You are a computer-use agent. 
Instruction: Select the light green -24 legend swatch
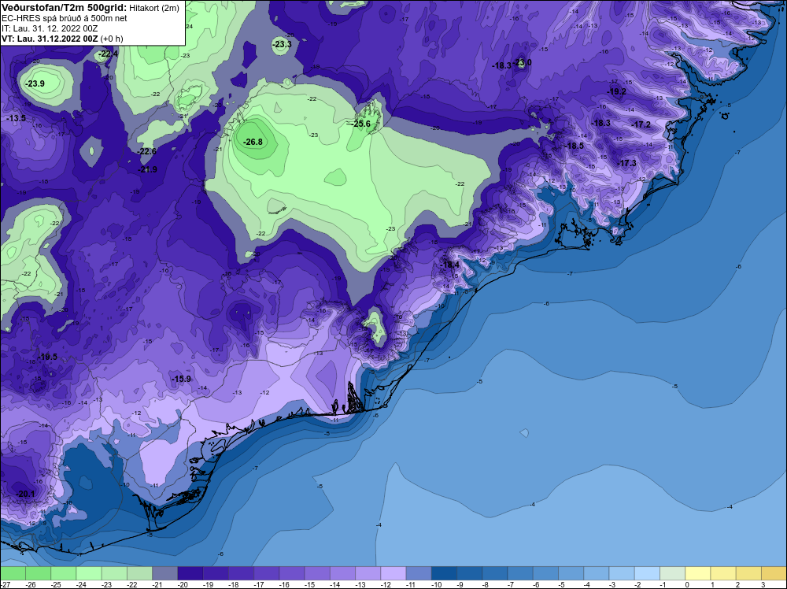pyautogui.click(x=89, y=573)
